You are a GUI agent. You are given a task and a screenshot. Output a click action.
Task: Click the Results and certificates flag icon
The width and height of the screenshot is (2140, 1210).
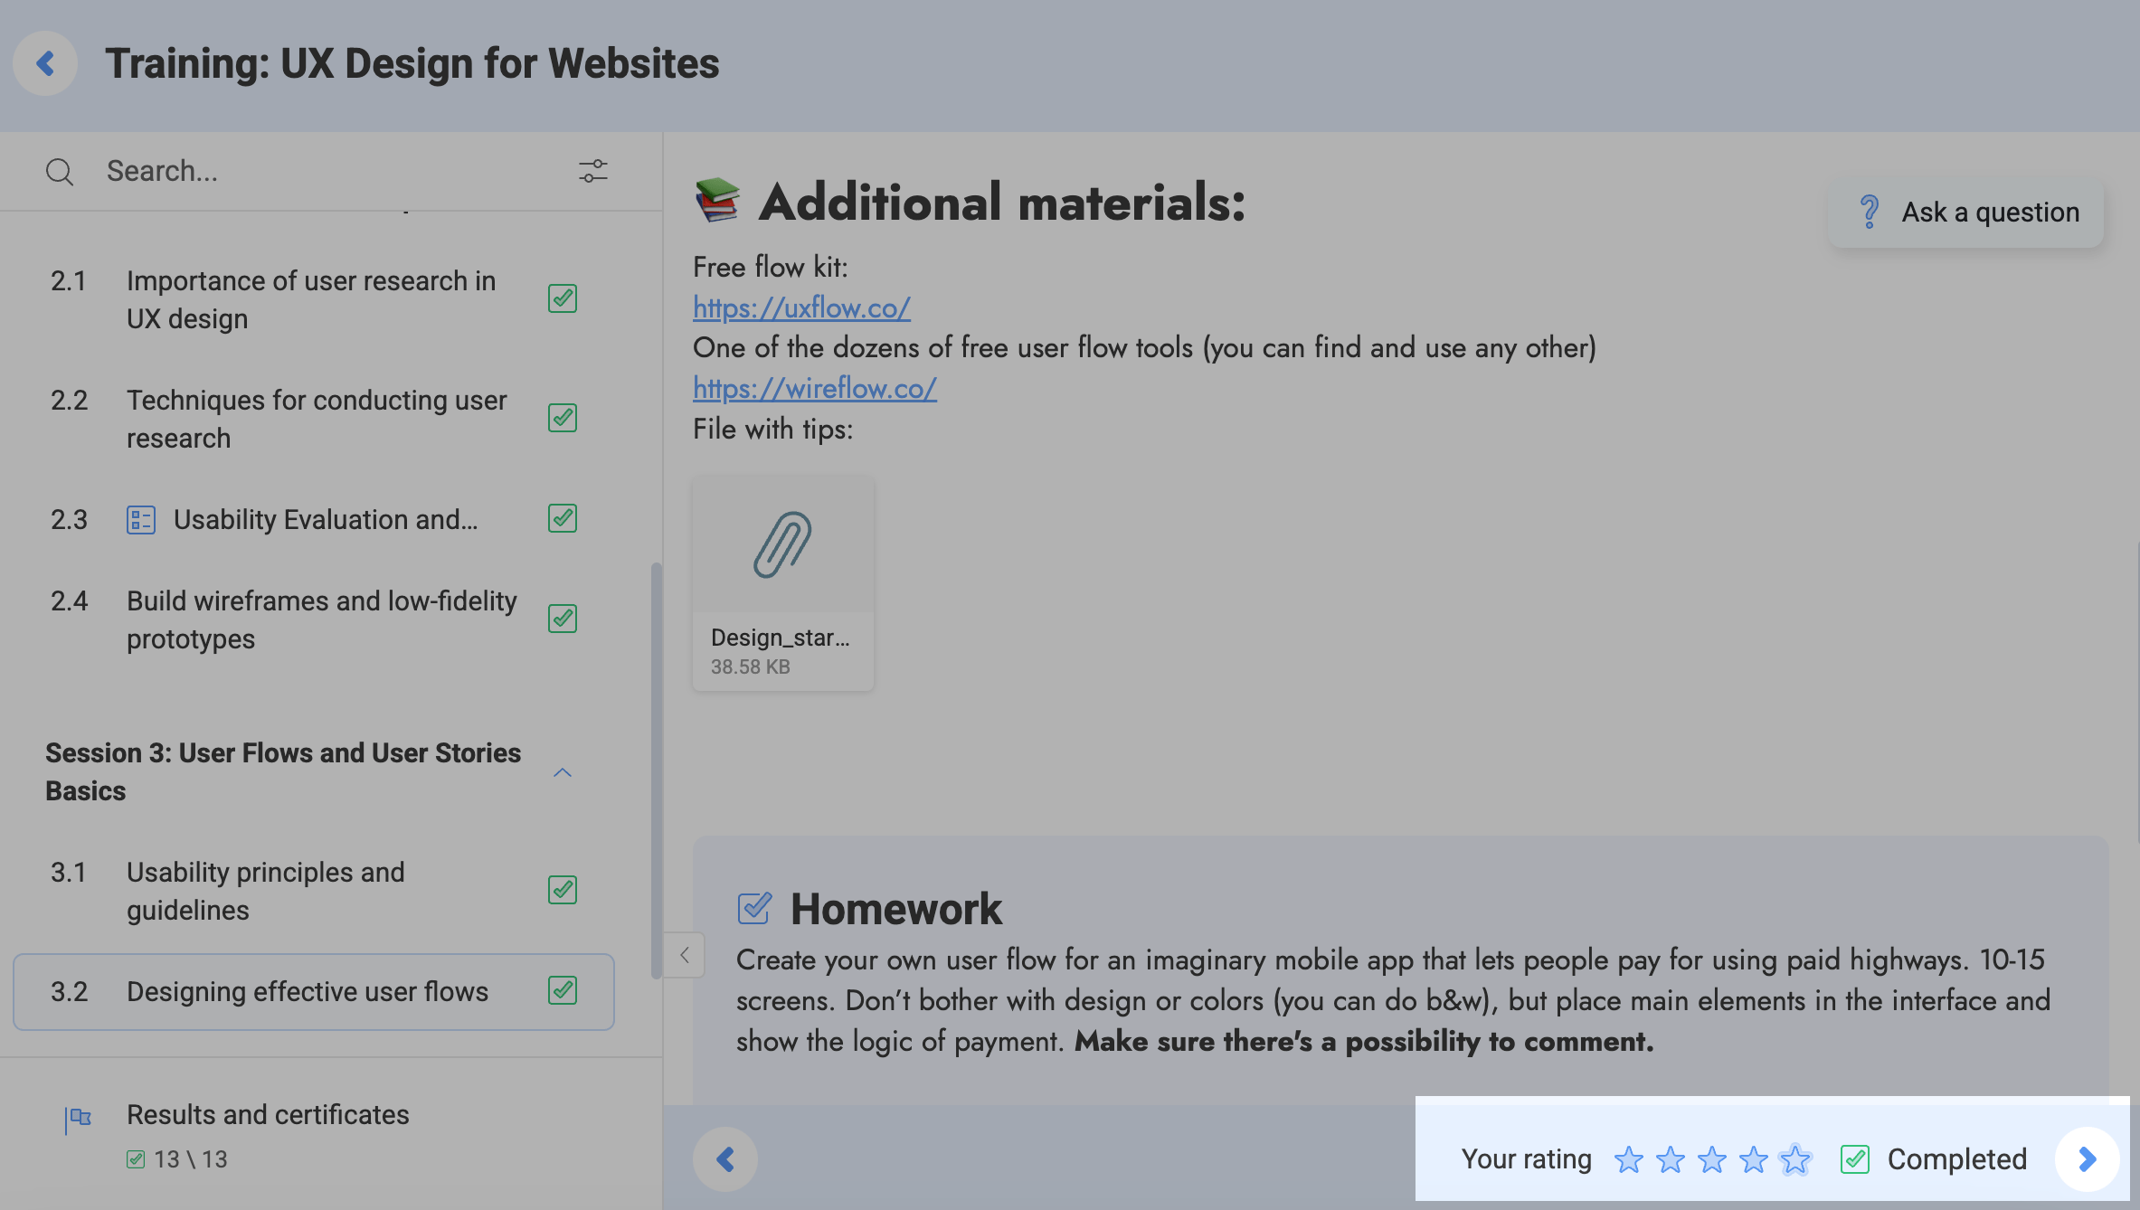click(x=79, y=1119)
